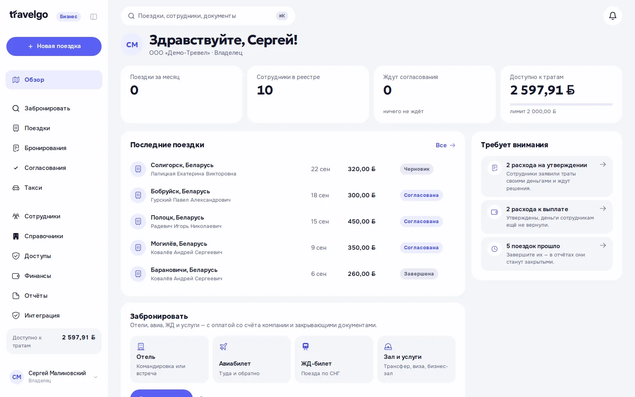
Task: Open Финансы in the sidebar
Action: pyautogui.click(x=54, y=276)
